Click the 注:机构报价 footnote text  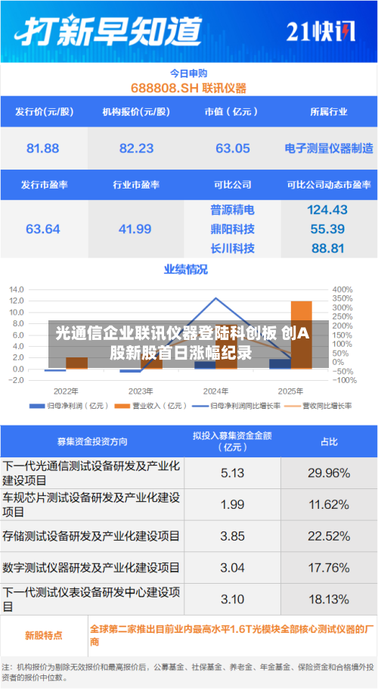click(187, 672)
